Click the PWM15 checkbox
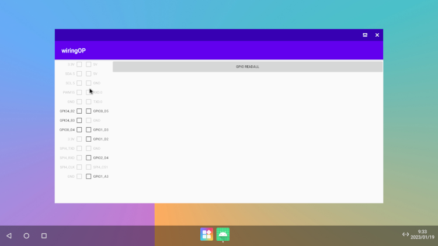 [79, 92]
